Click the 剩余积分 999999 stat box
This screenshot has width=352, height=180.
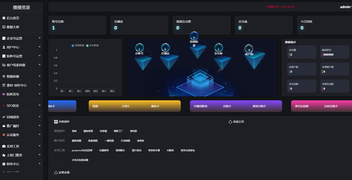click(334, 52)
